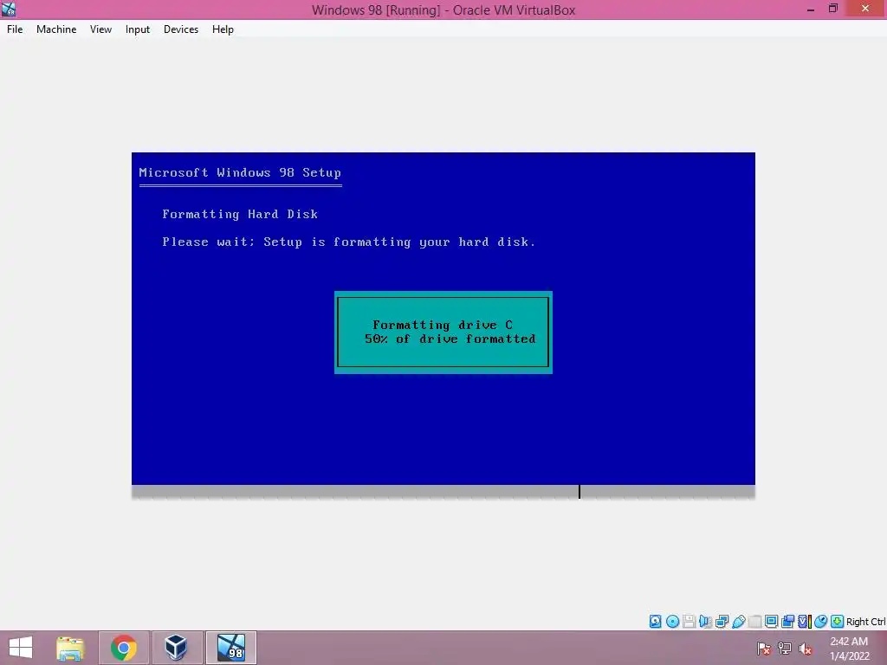Image resolution: width=887 pixels, height=665 pixels.
Task: Open the View menu
Action: point(100,29)
